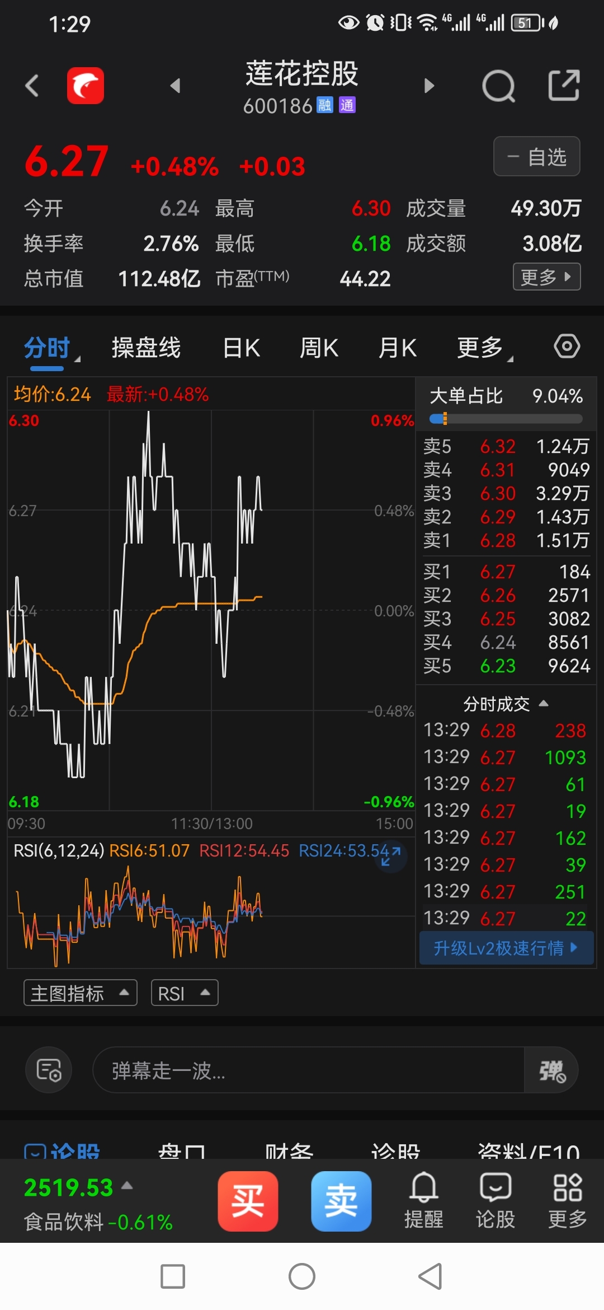Go to previous stock with left triangle
The image size is (604, 1310).
pyautogui.click(x=175, y=86)
